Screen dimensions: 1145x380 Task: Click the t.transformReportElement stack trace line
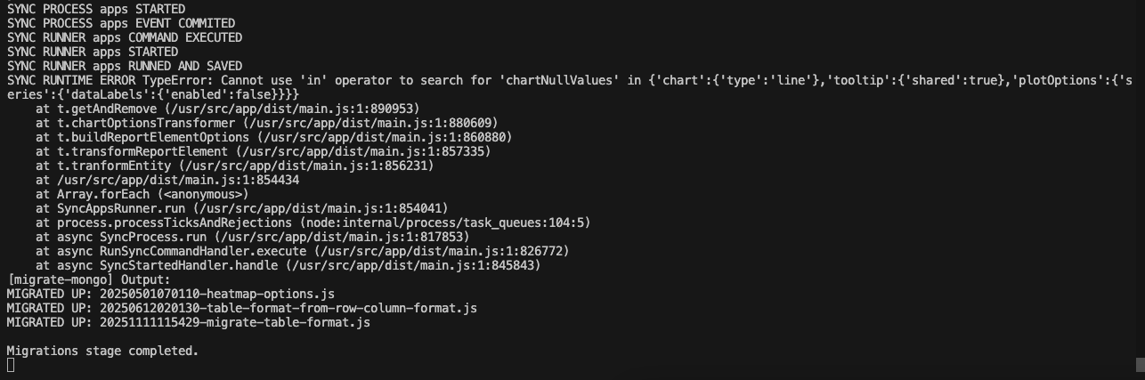click(x=263, y=151)
